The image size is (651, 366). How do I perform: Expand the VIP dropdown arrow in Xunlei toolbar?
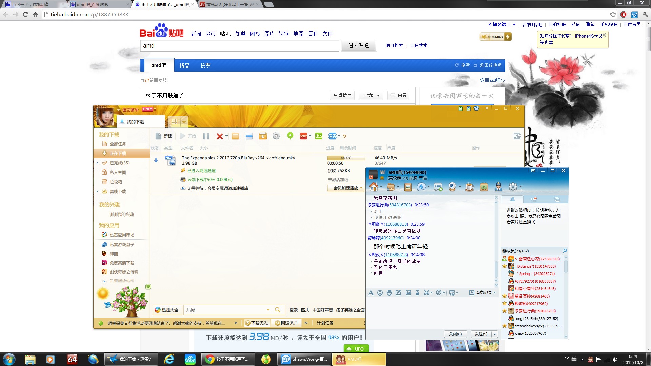(x=310, y=136)
